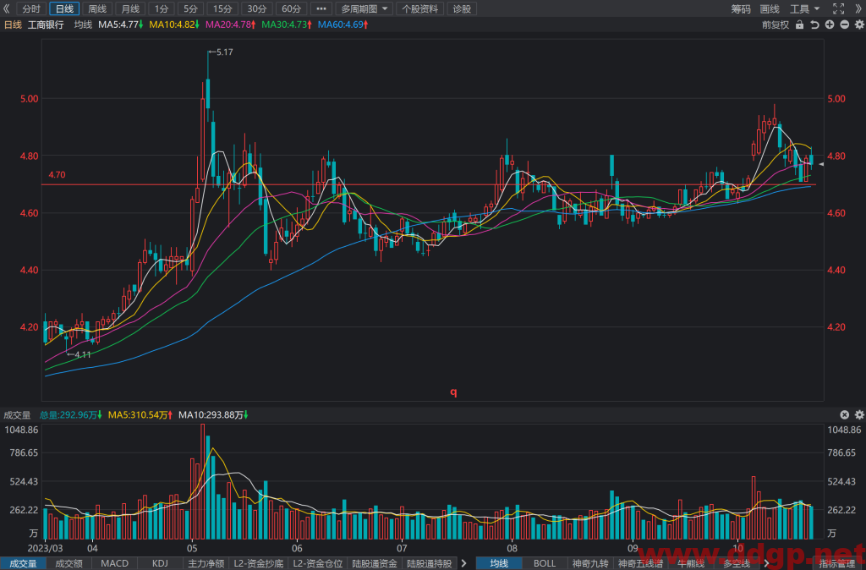Image resolution: width=866 pixels, height=570 pixels.
Task: Open 指标管理 indicator management
Action: [x=837, y=563]
